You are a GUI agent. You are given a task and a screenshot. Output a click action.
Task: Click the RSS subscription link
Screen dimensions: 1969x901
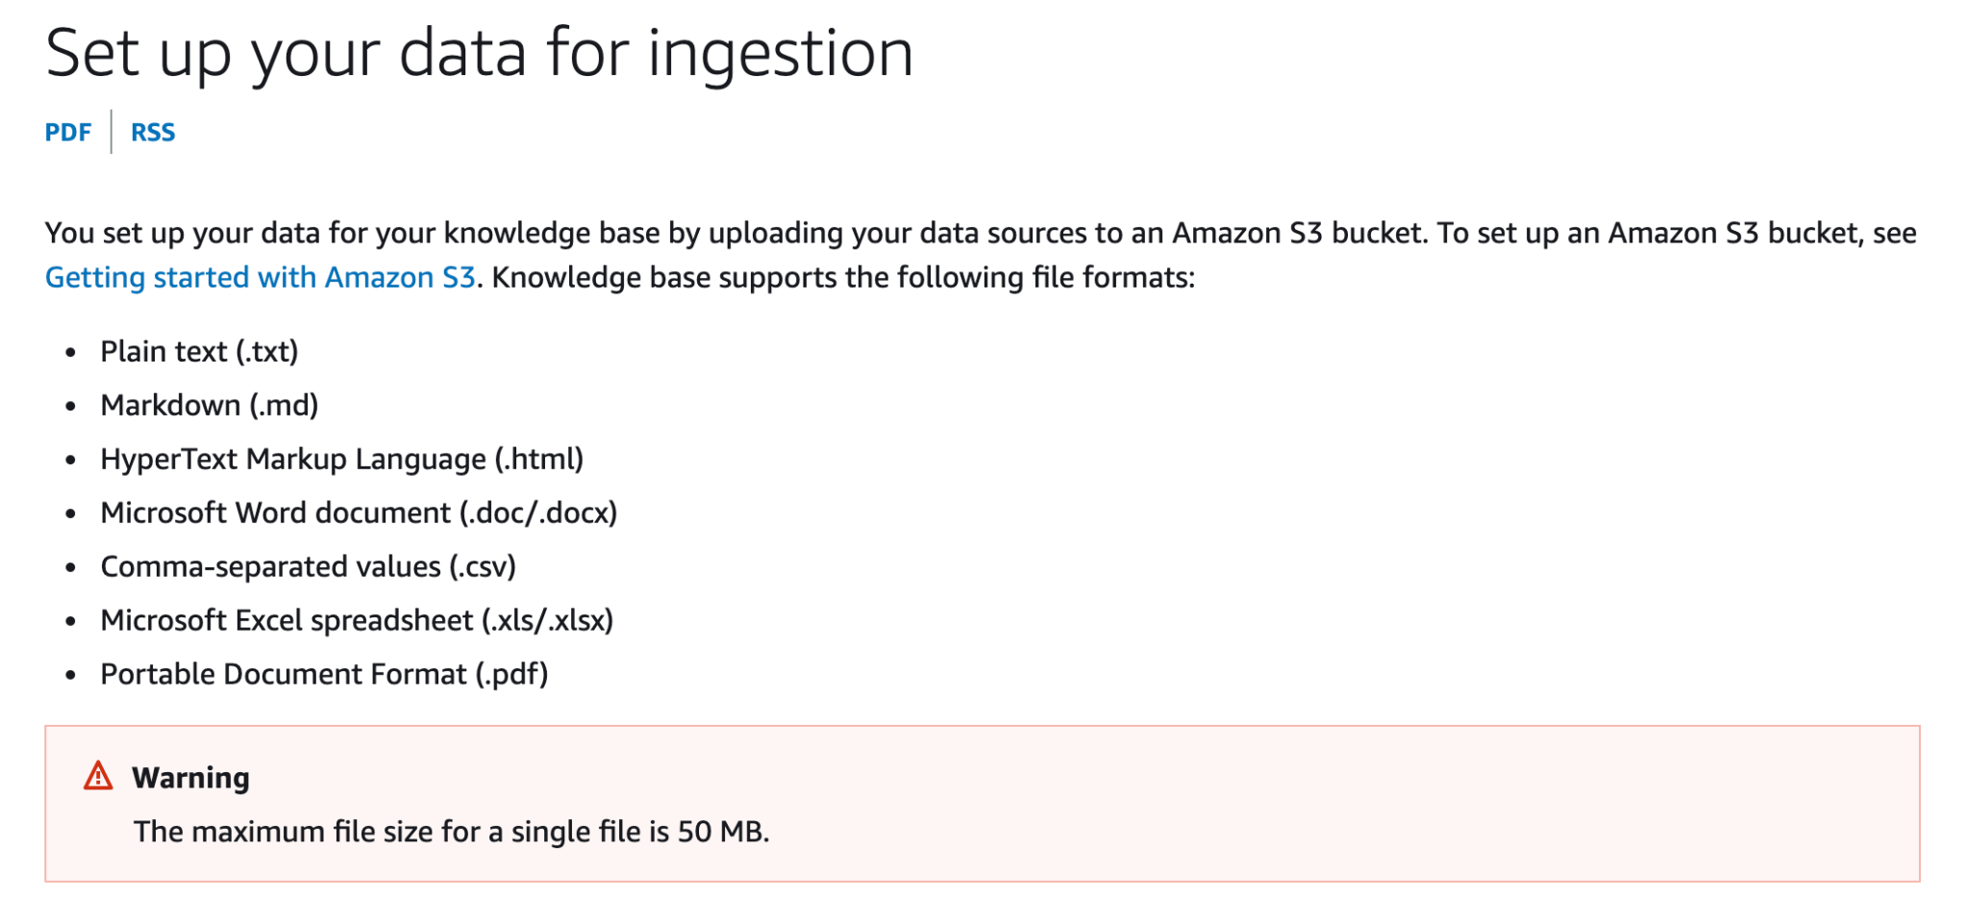(152, 132)
